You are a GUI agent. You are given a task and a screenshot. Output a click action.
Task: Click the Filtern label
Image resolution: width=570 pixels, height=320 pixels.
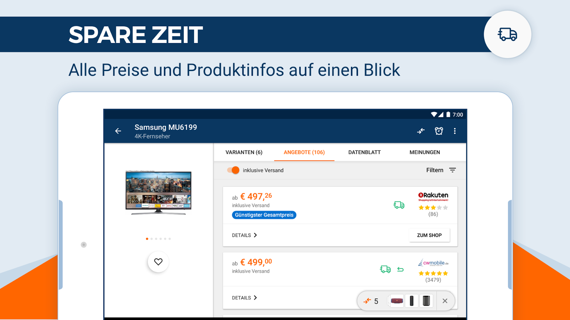click(x=435, y=170)
